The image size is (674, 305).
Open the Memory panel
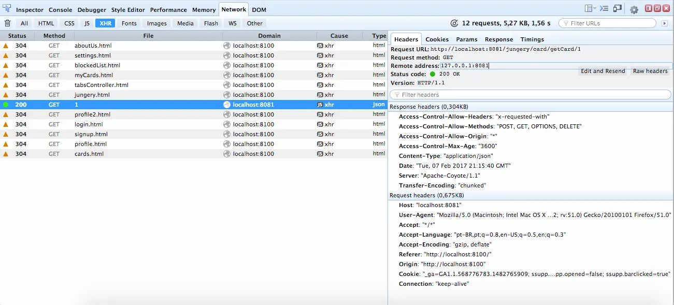click(x=204, y=10)
